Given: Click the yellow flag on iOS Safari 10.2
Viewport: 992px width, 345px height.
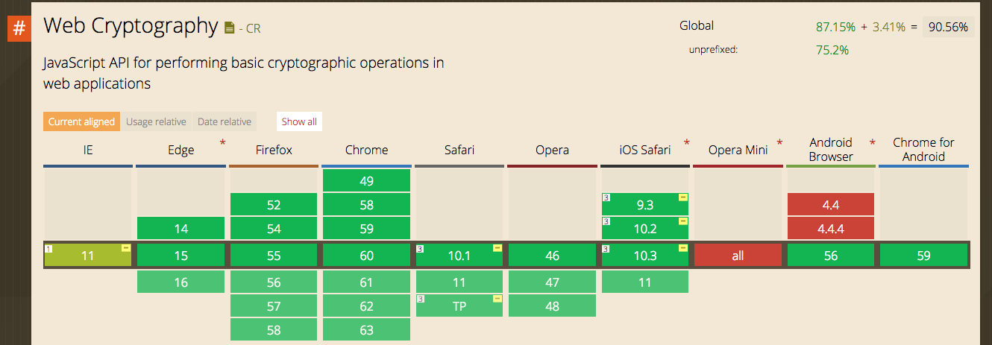Looking at the screenshot, I should [x=682, y=221].
